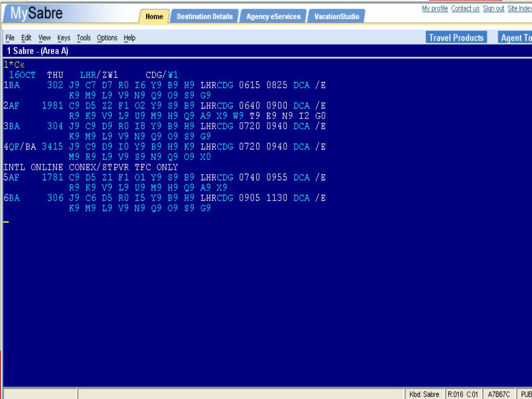Click the CDG/¥1 destination header

coord(162,75)
